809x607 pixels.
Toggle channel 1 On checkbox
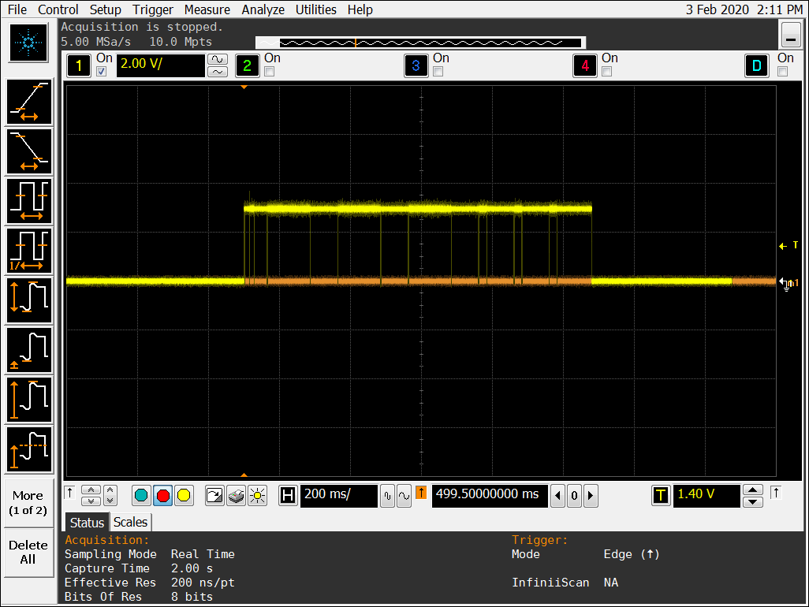tap(102, 72)
